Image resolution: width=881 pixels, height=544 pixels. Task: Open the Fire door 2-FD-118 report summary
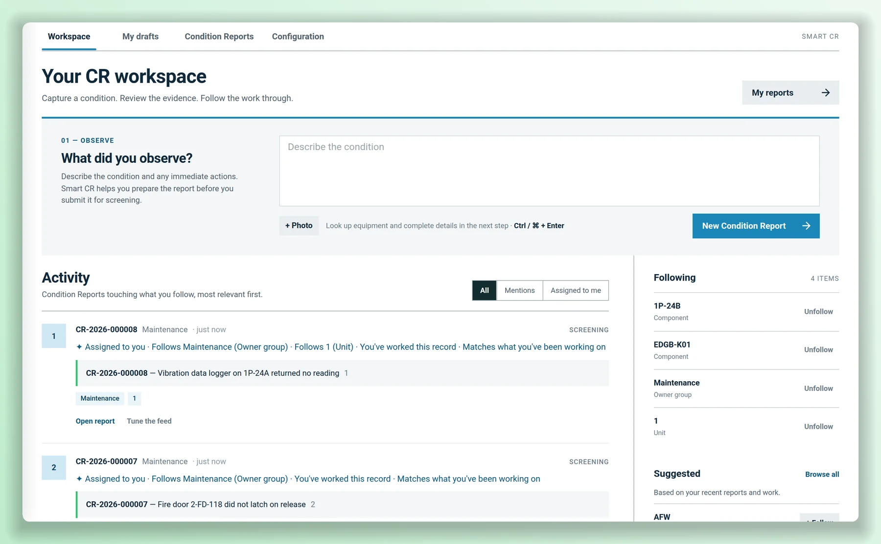pyautogui.click(x=343, y=504)
